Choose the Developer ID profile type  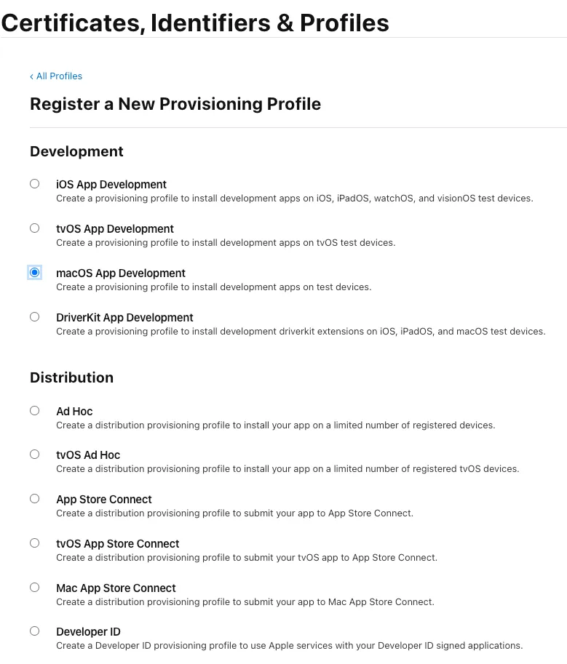click(34, 631)
